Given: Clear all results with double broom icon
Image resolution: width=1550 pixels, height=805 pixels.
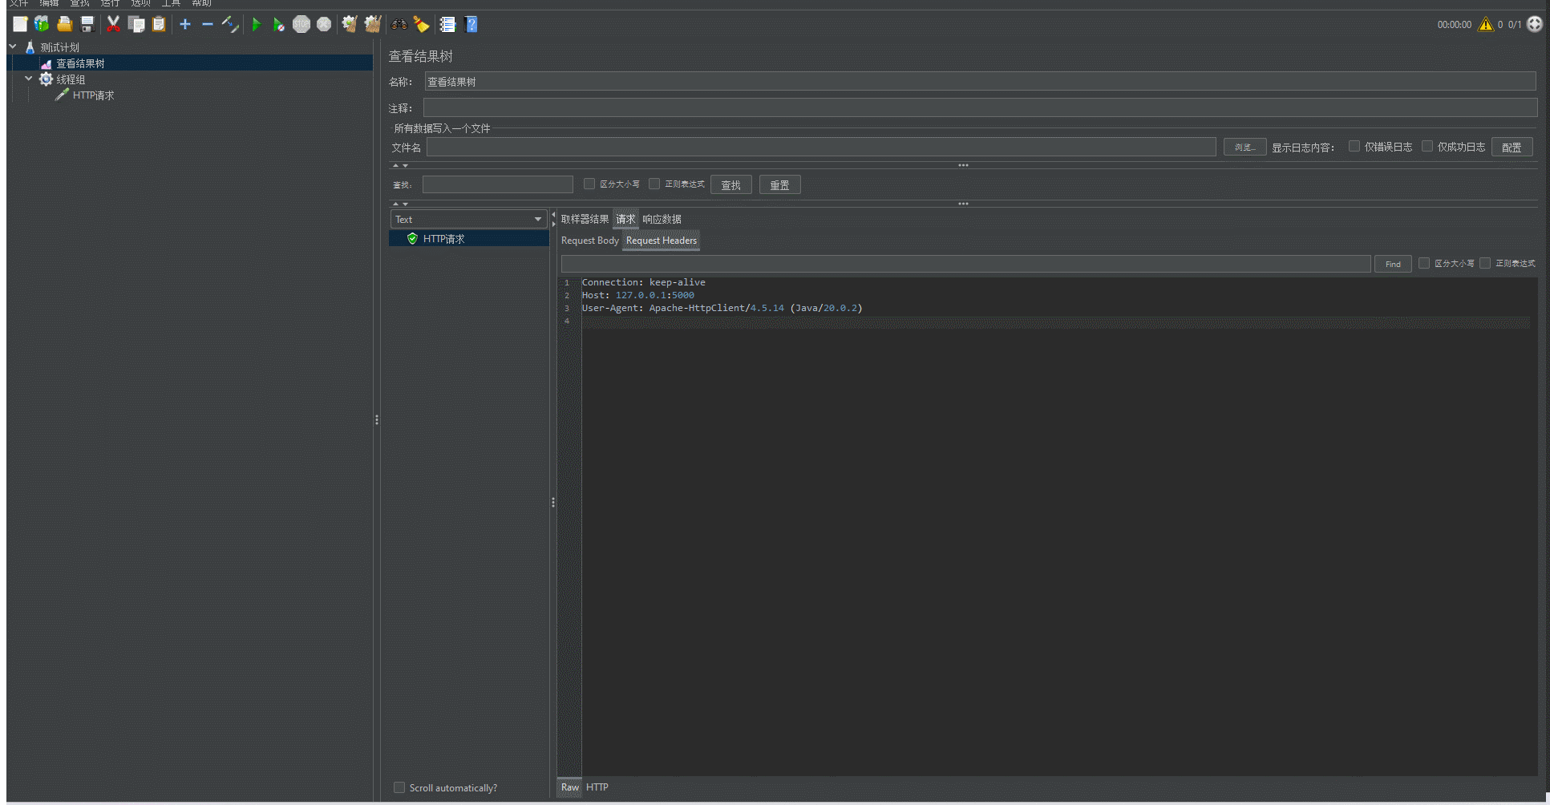Looking at the screenshot, I should (373, 25).
